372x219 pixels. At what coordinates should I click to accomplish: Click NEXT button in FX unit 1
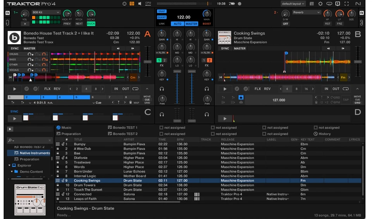pyautogui.click(x=79, y=24)
